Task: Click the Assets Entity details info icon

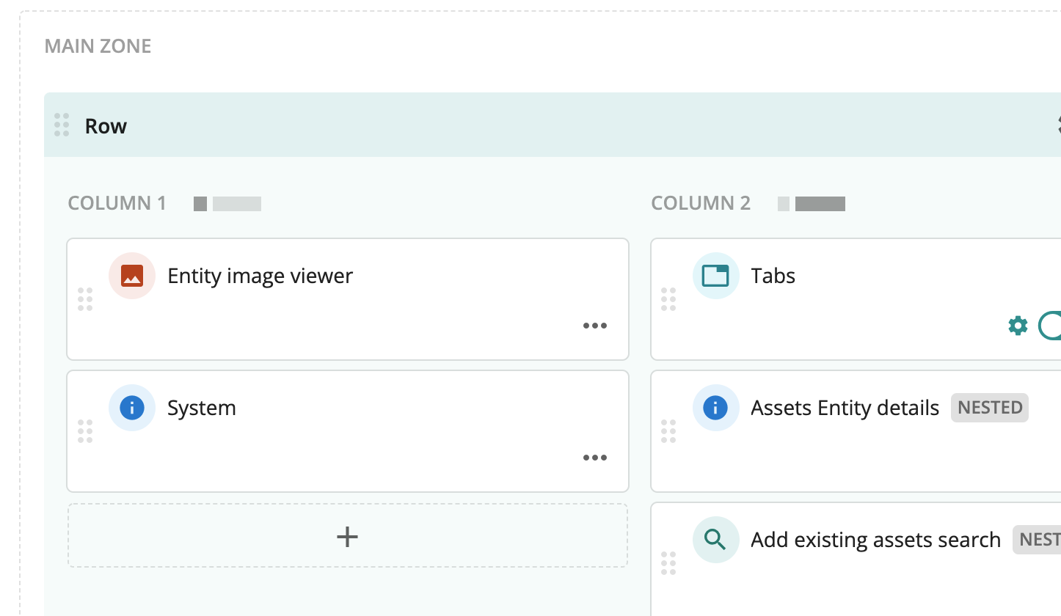Action: 715,408
